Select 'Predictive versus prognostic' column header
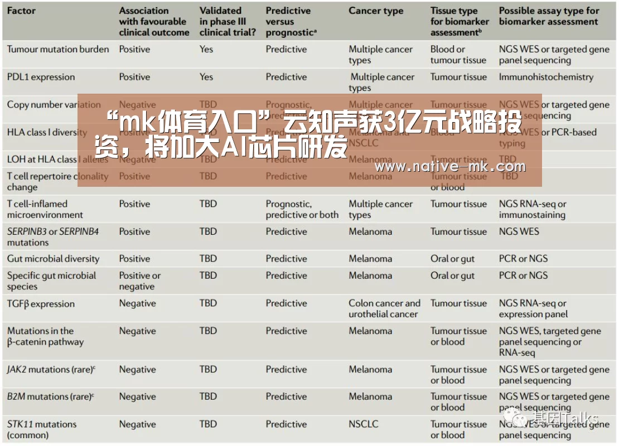The image size is (619, 446). [x=291, y=21]
